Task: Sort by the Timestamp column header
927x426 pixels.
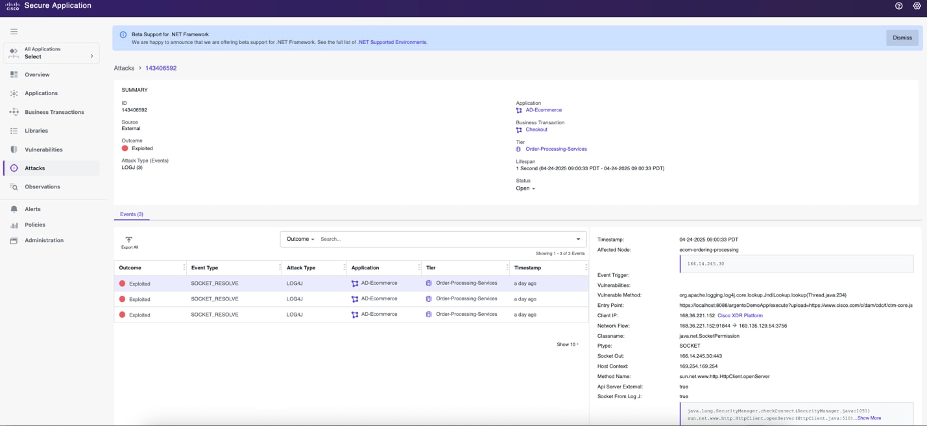Action: click(x=527, y=267)
